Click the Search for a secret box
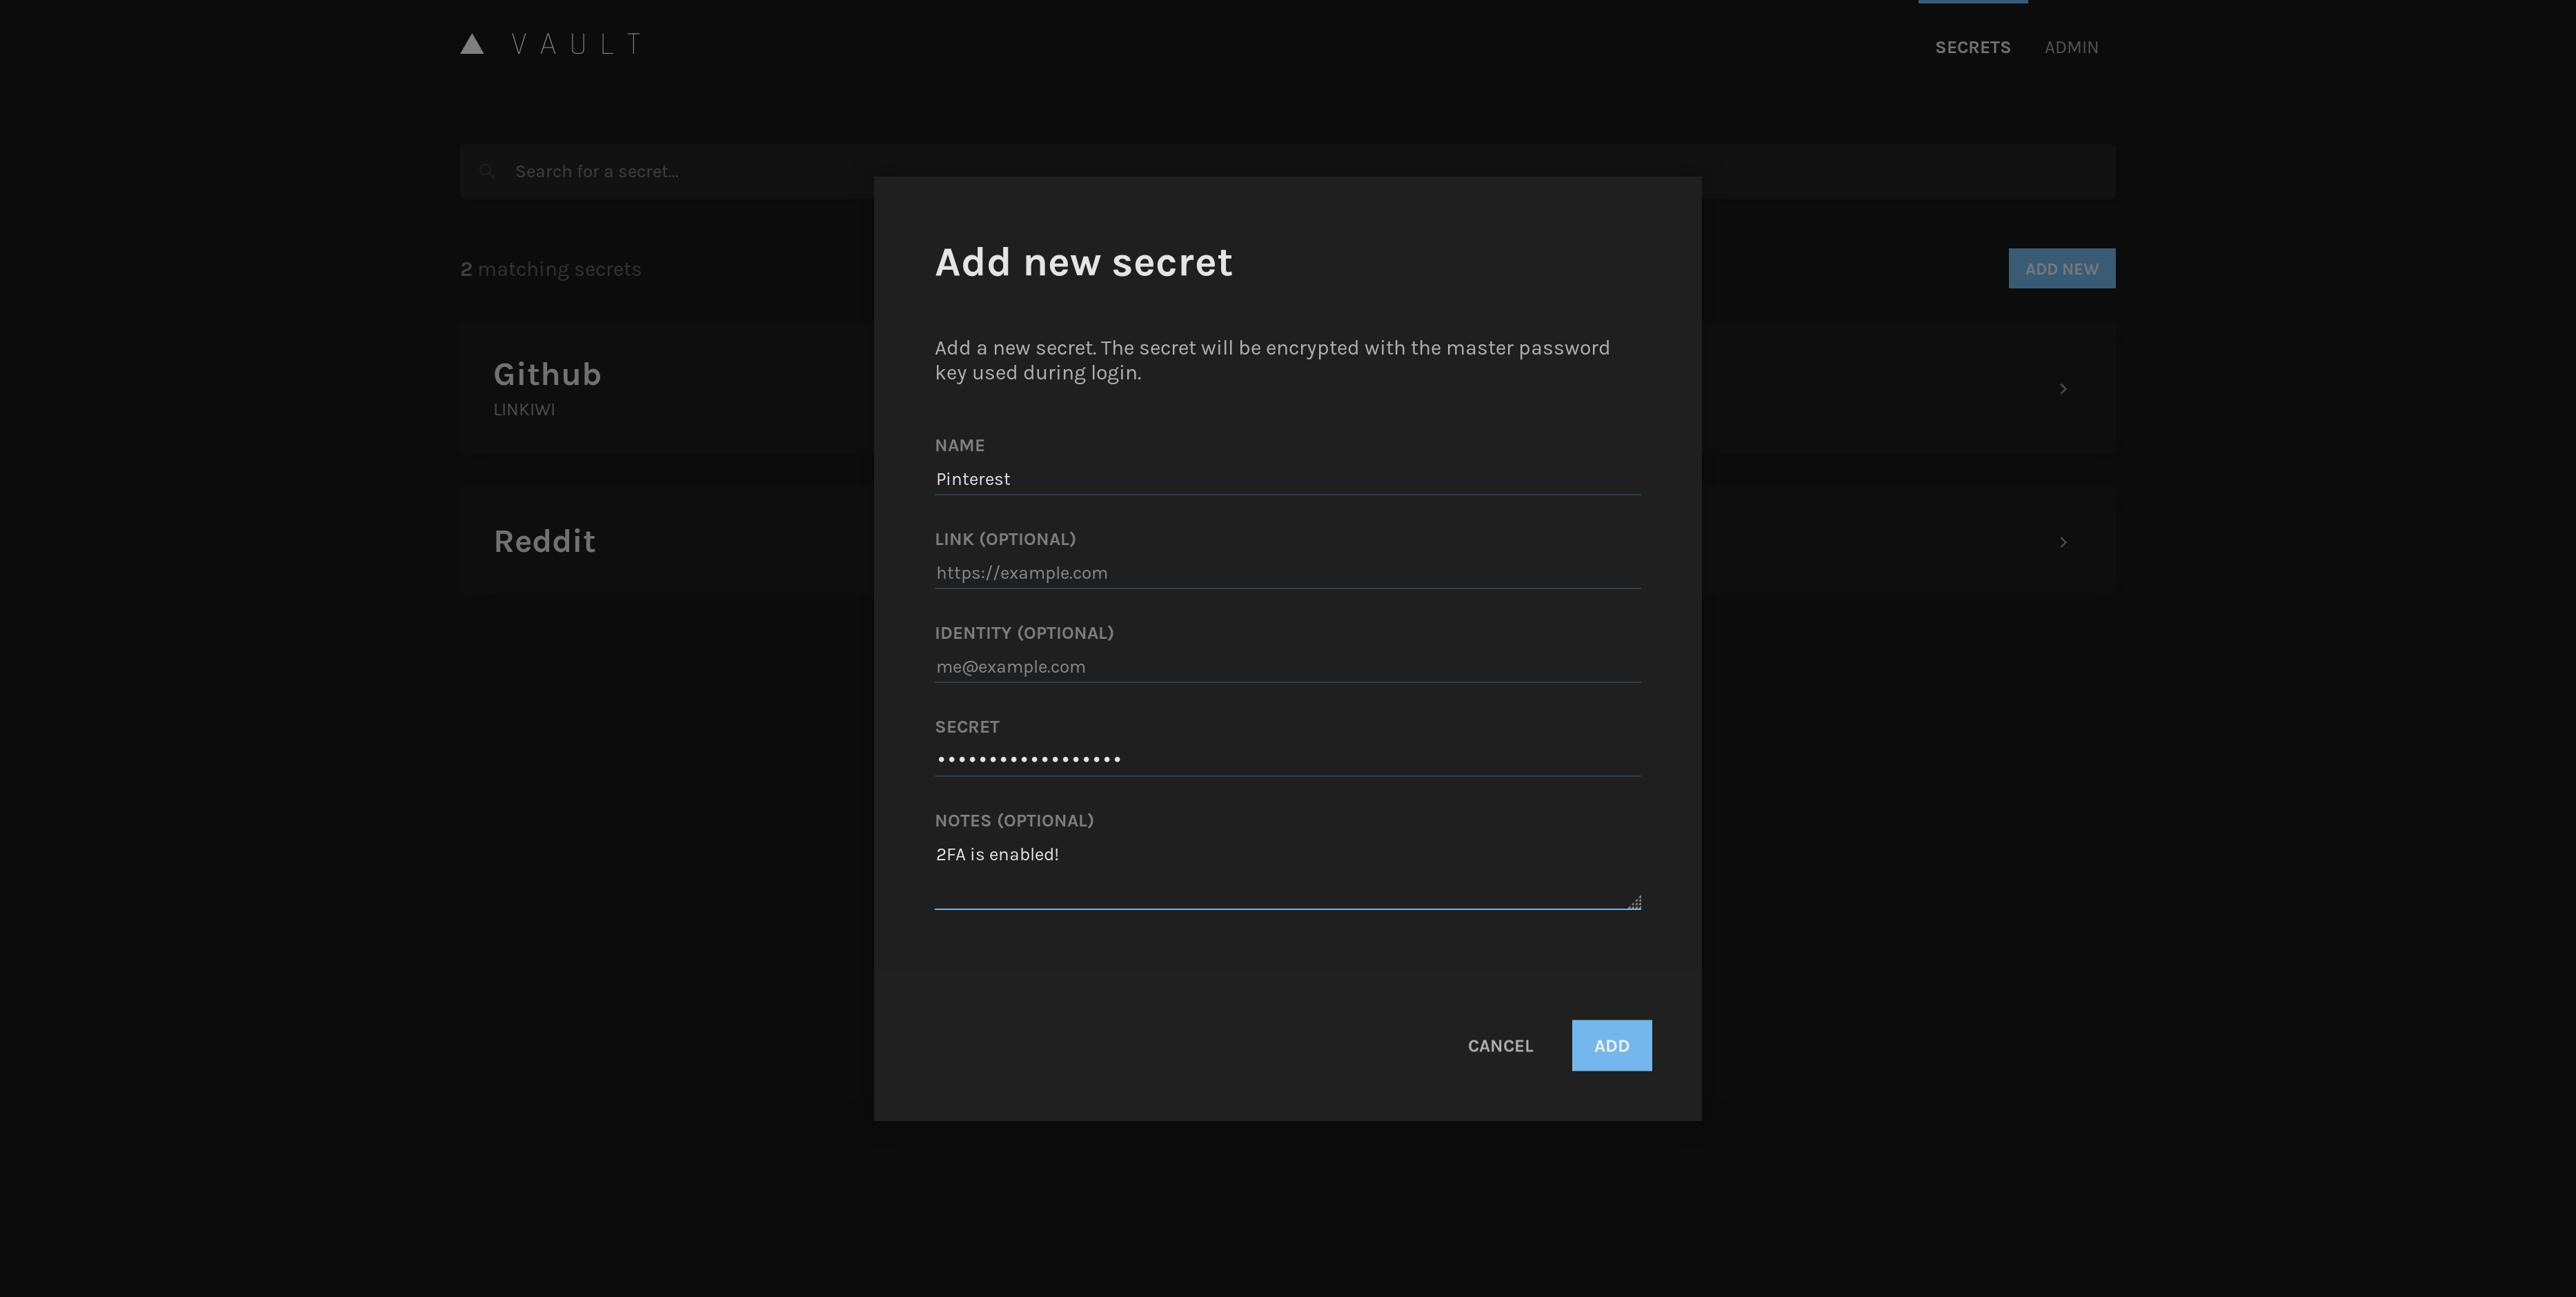 (1287, 171)
